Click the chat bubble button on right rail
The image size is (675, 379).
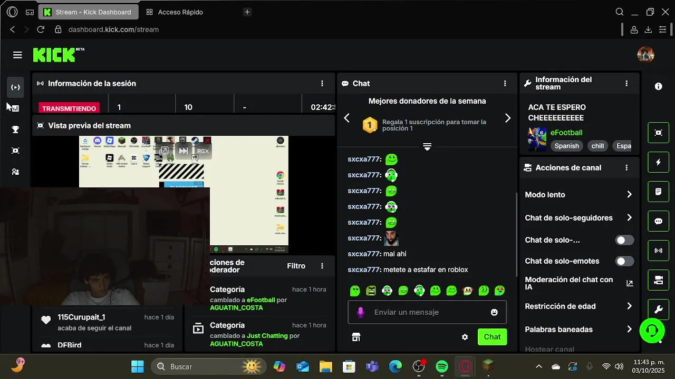(x=658, y=221)
